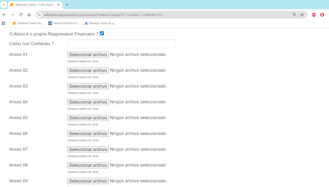Open the red ABP extension icon
Image resolution: width=329 pixels, height=187 pixels.
tap(313, 15)
